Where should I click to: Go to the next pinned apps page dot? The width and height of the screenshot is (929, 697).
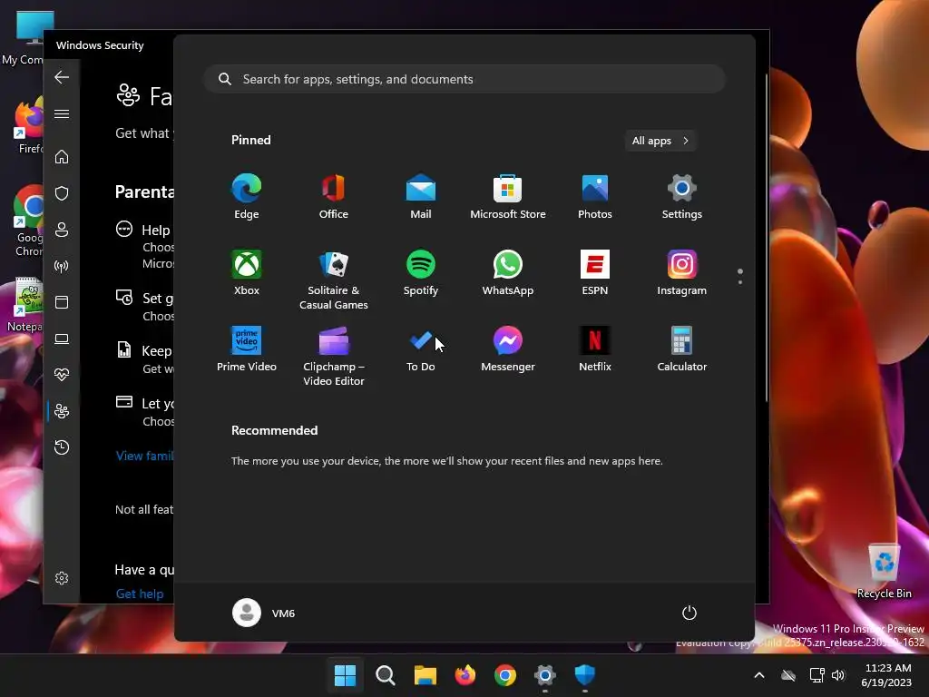tap(740, 282)
